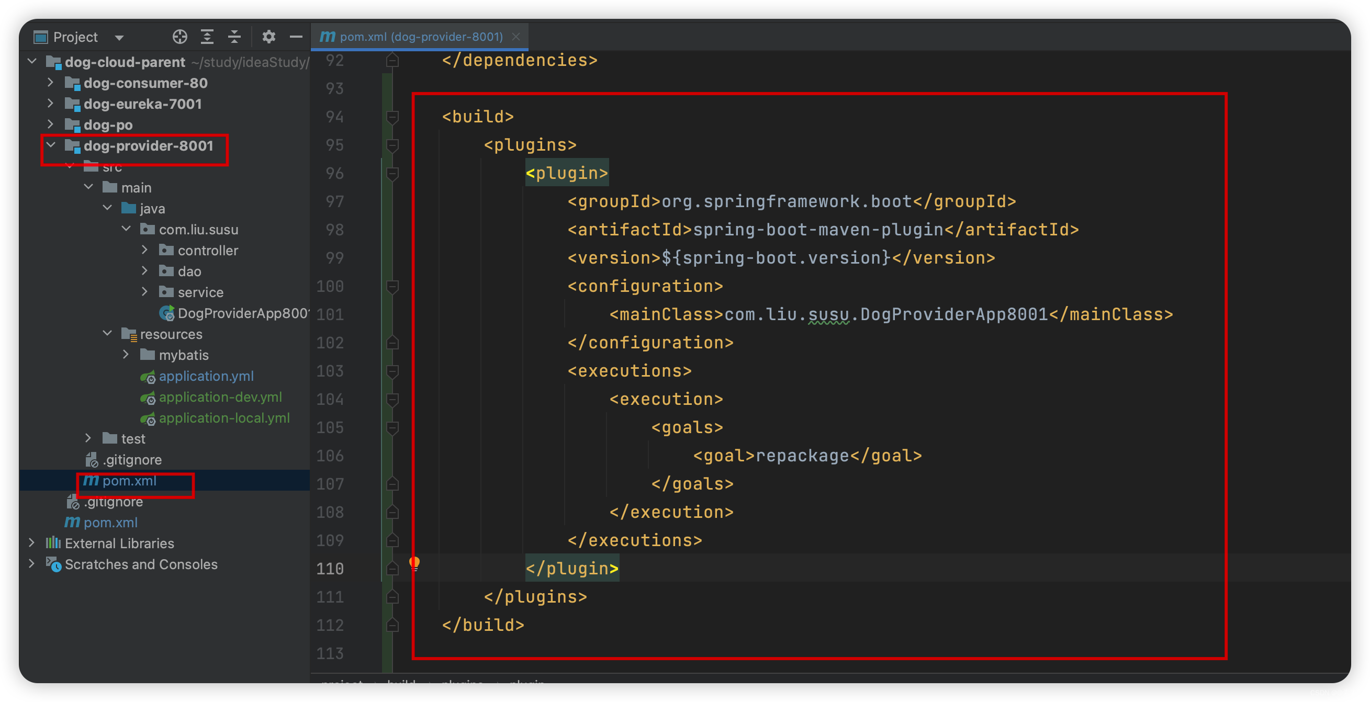Expand External Libraries node
Viewport: 1370px width, 702px height.
[32, 543]
